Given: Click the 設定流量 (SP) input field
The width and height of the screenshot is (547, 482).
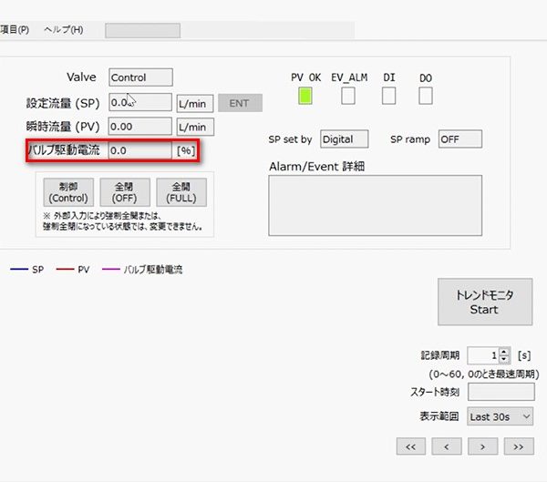Looking at the screenshot, I should [139, 102].
